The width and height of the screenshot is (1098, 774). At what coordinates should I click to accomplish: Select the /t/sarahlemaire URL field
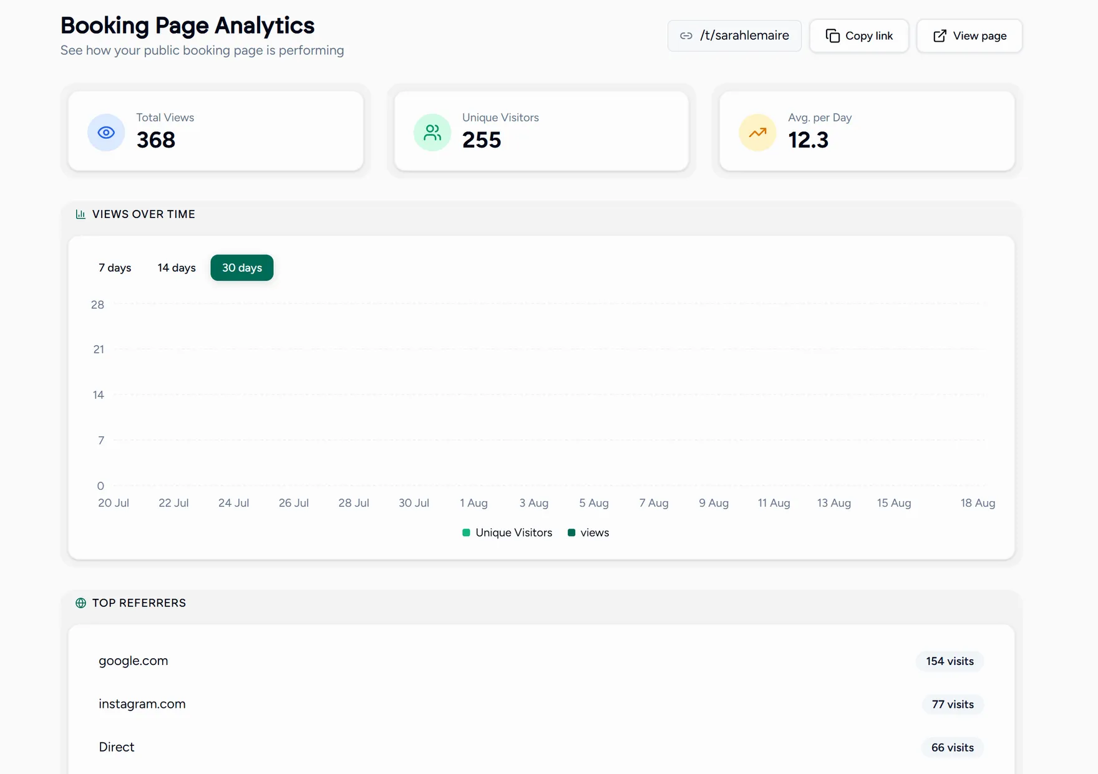(x=734, y=36)
